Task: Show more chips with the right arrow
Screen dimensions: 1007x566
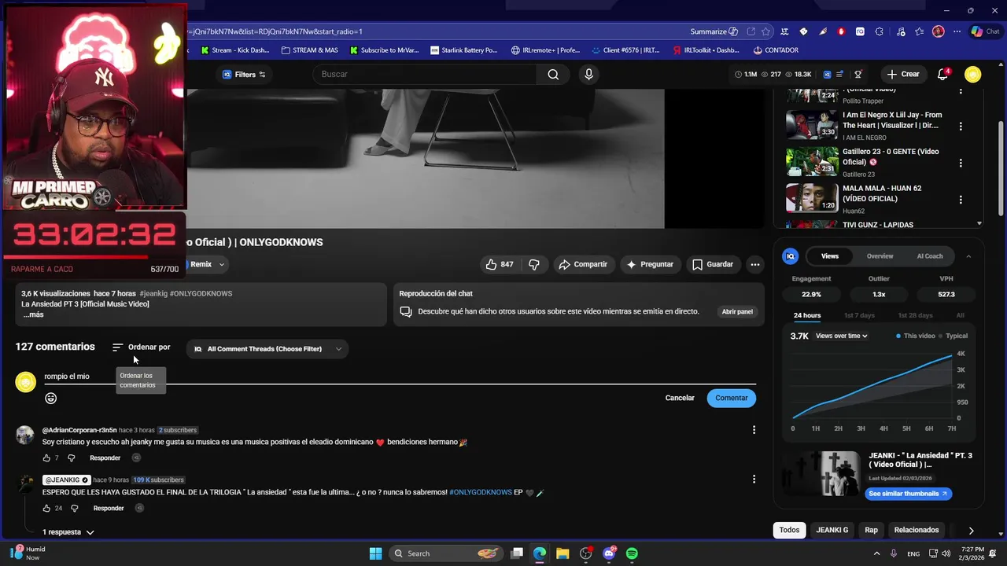Action: pos(971,531)
